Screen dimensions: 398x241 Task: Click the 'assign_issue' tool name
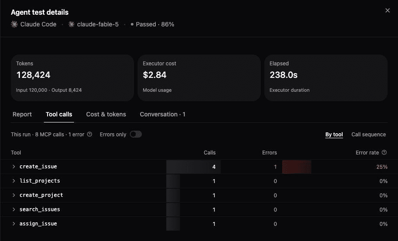tap(38, 224)
